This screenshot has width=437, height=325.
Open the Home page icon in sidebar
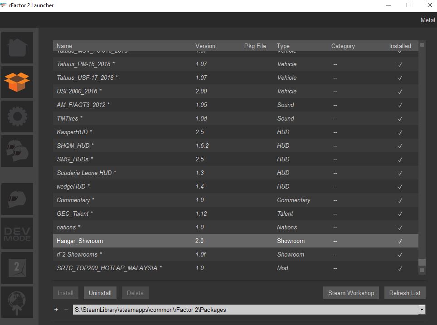[x=17, y=47]
